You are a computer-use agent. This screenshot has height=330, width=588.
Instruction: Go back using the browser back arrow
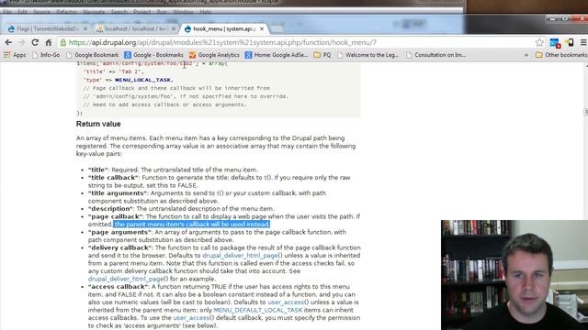tap(8, 43)
